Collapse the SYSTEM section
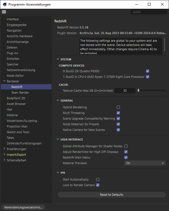Viewport: 169px width, 211px height. [58, 60]
